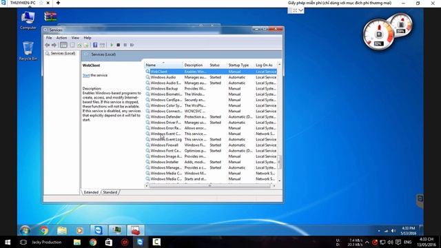Click the Properties icon in Services toolbar

click(72, 45)
